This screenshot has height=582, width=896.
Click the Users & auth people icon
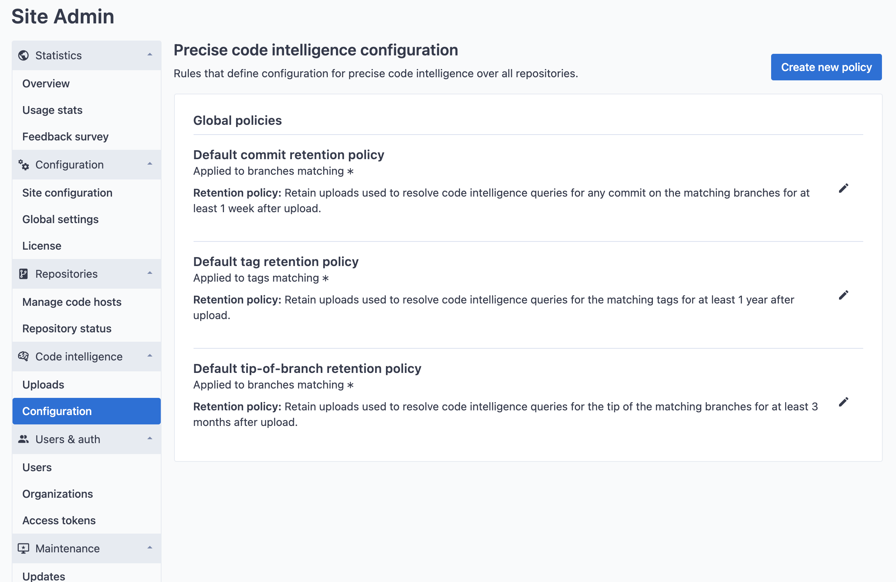(24, 439)
